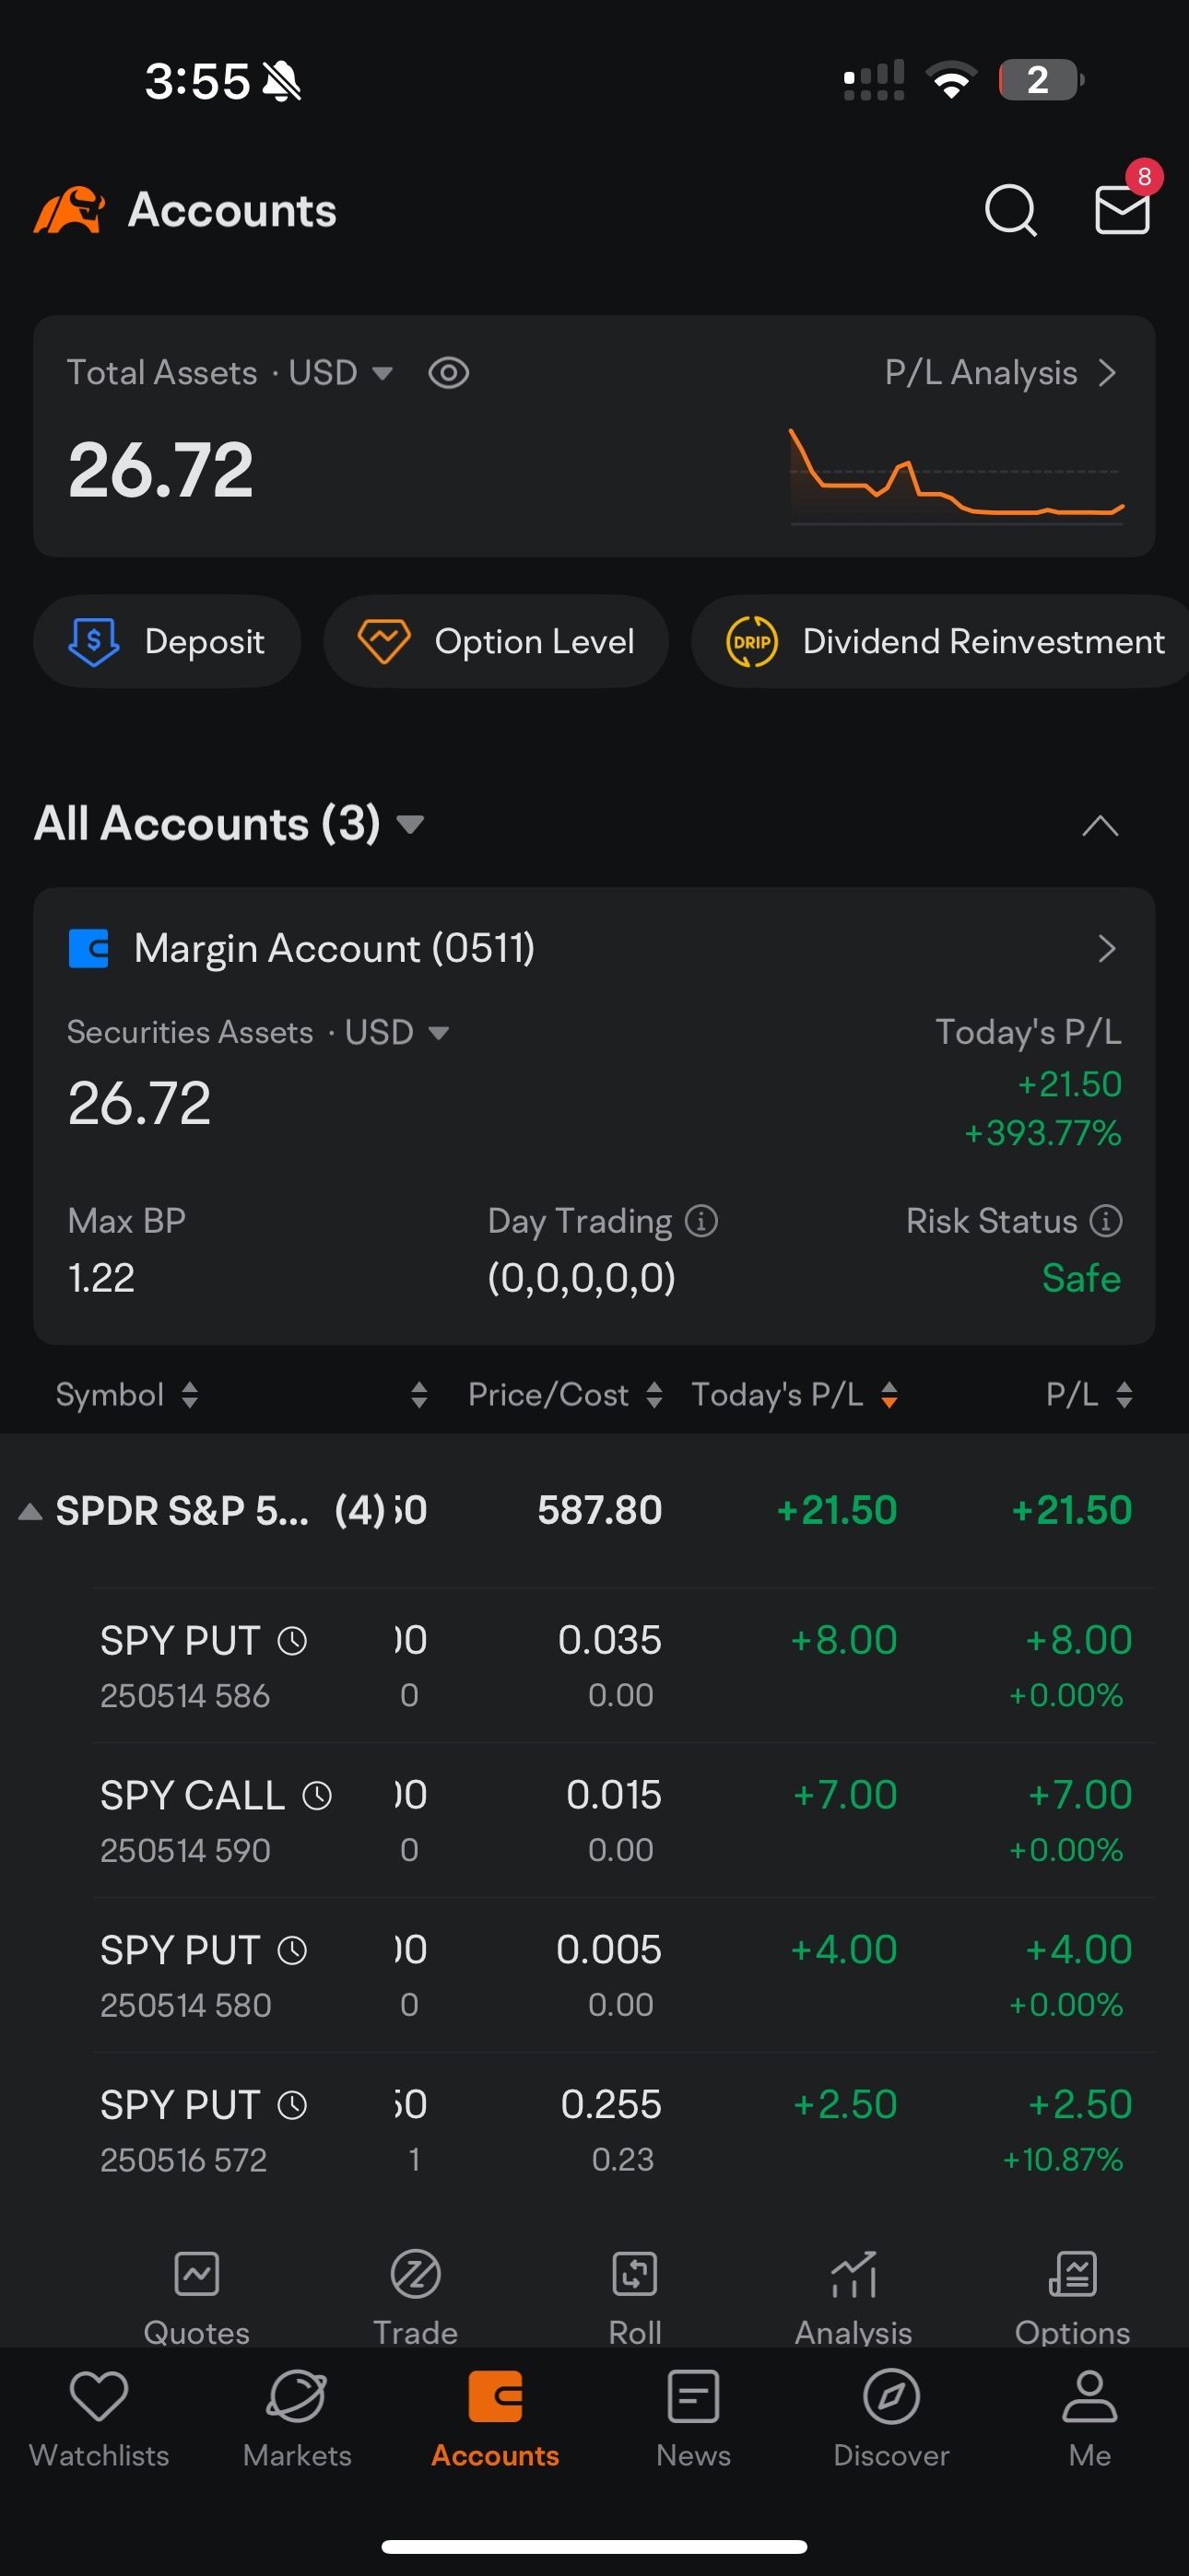Open the search magnifier icon
1189x2576 pixels.
click(x=1010, y=210)
